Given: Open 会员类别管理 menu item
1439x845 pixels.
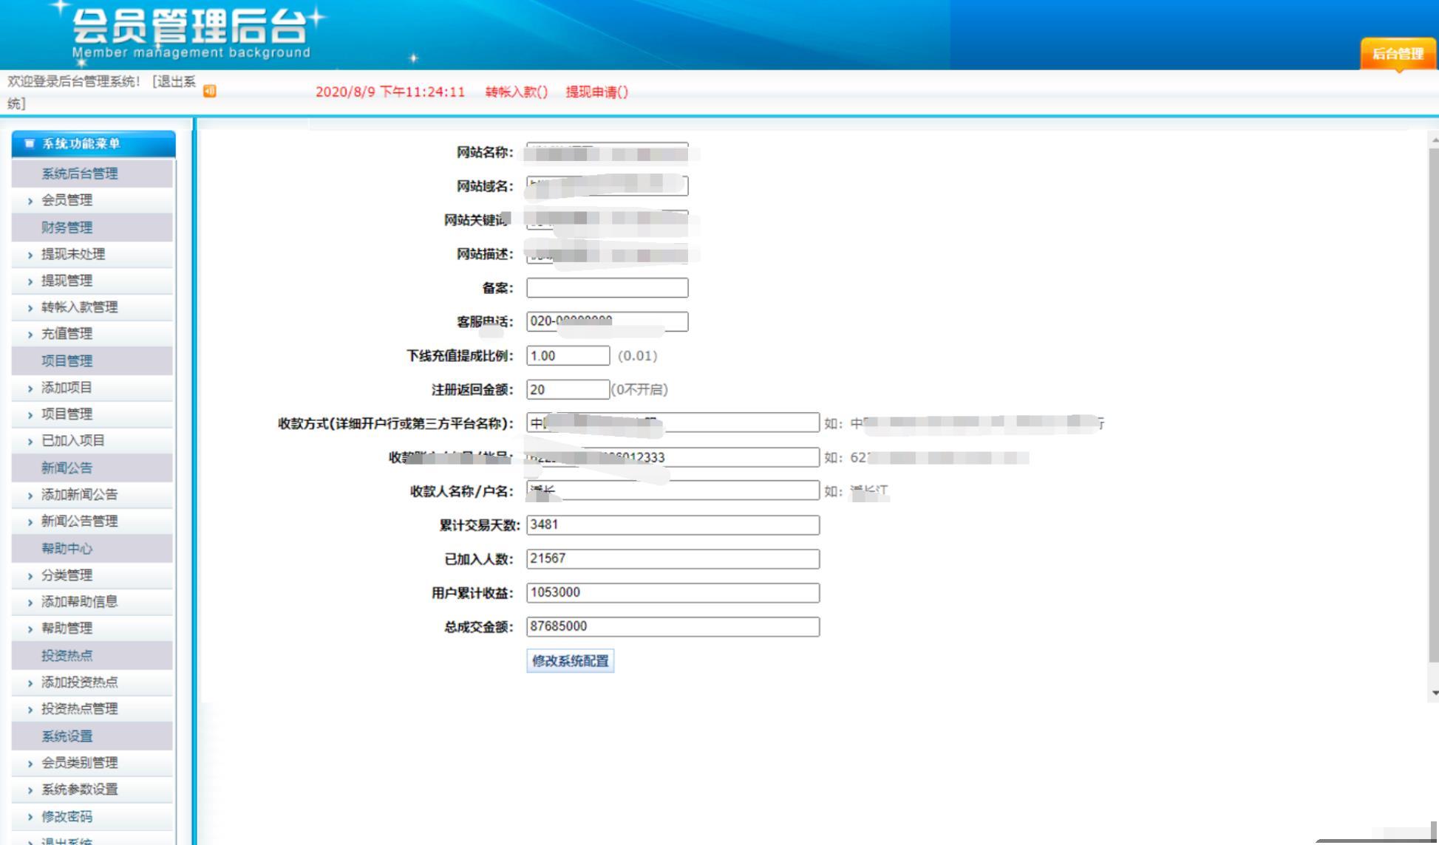Looking at the screenshot, I should (x=79, y=763).
